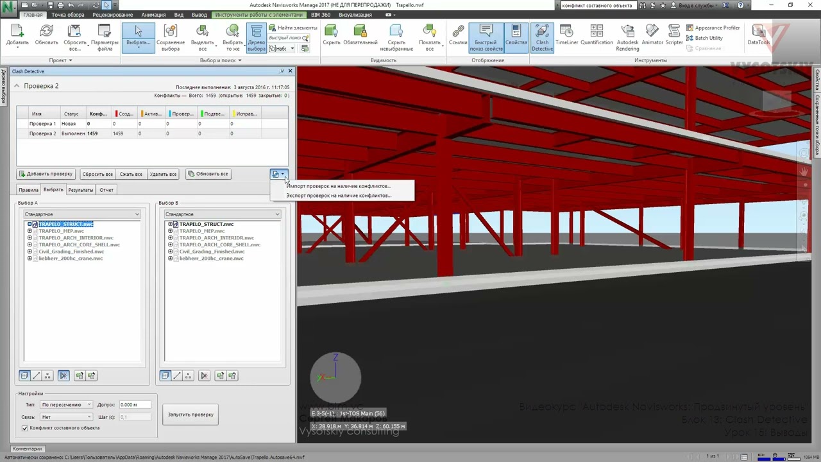This screenshot has height=462, width=821.
Task: Click the Select Same (Выбрать то же) icon
Action: point(233,38)
